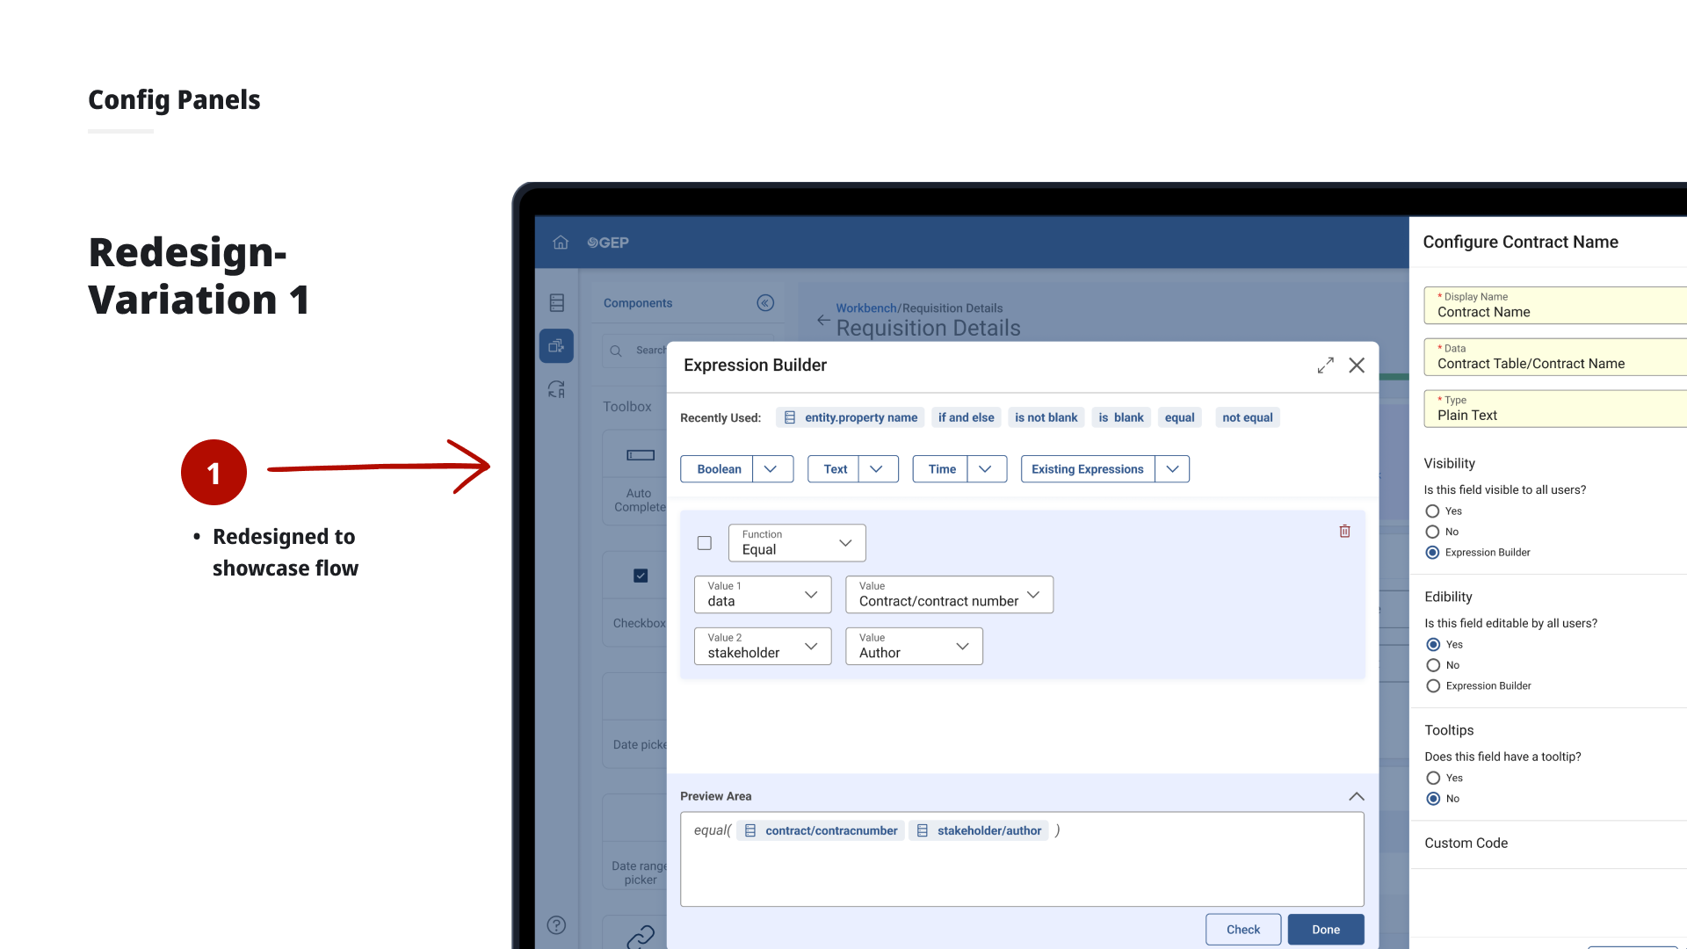Open the Home icon in top bar
This screenshot has height=949, width=1687.
[561, 243]
